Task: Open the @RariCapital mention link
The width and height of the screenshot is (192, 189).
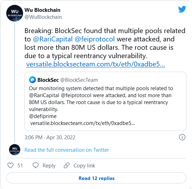Action: click(53, 39)
